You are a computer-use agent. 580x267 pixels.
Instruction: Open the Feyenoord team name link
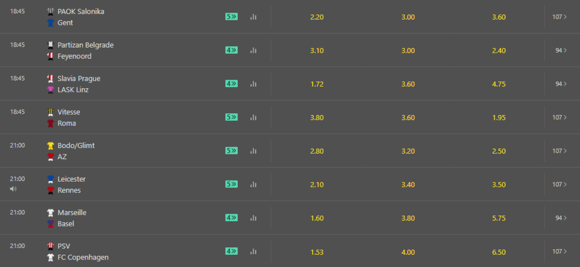74,56
